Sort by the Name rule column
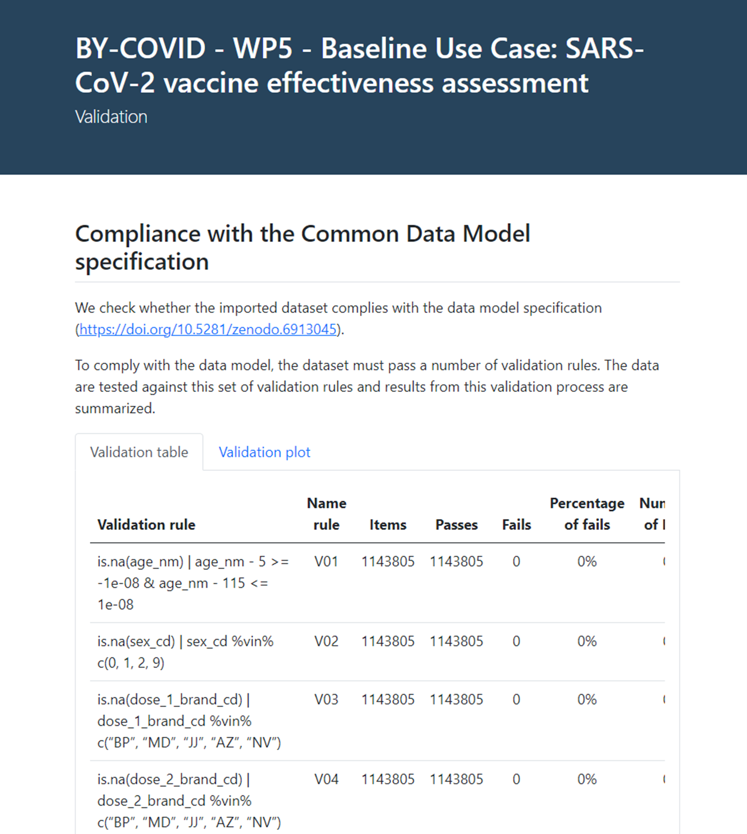747x834 pixels. tap(326, 513)
